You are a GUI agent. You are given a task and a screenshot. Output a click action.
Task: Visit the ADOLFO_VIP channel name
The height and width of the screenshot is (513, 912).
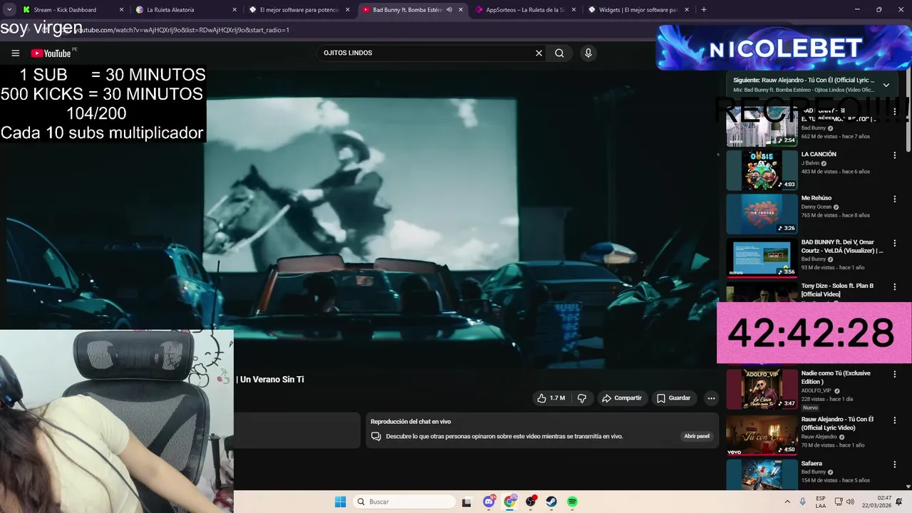point(816,390)
